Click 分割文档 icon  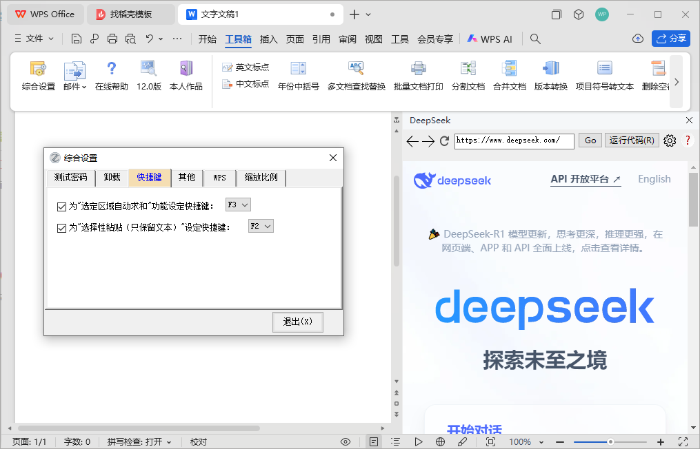pyautogui.click(x=468, y=76)
